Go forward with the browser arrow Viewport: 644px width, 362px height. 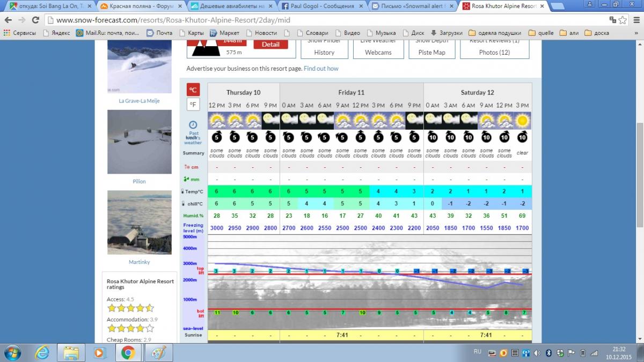point(22,20)
